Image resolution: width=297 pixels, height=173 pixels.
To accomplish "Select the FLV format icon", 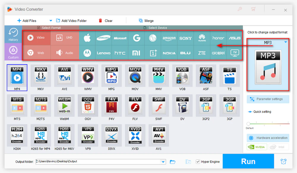I will pyautogui.click(x=135, y=105).
